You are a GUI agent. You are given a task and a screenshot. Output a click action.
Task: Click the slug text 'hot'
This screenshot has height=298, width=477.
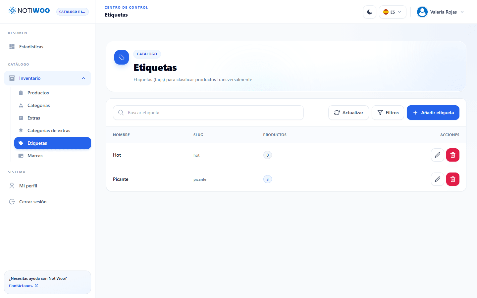pyautogui.click(x=196, y=155)
